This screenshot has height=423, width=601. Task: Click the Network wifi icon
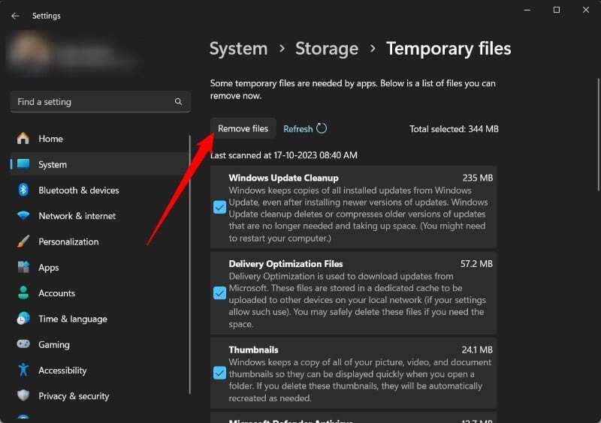click(x=23, y=215)
